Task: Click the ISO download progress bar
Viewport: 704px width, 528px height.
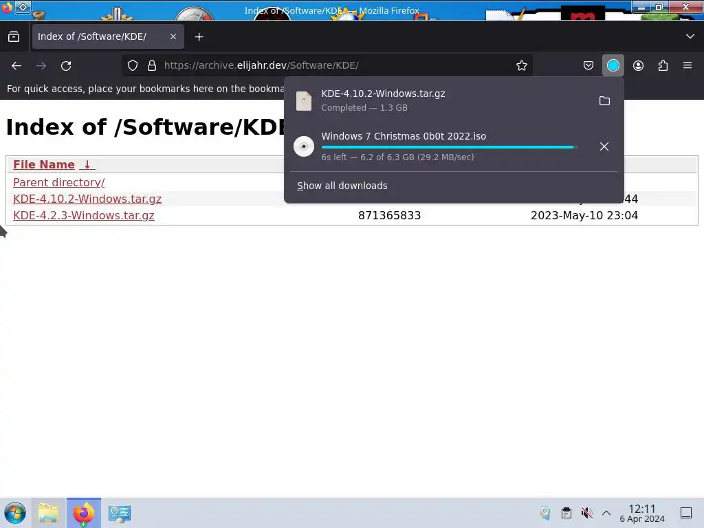Action: click(x=450, y=147)
